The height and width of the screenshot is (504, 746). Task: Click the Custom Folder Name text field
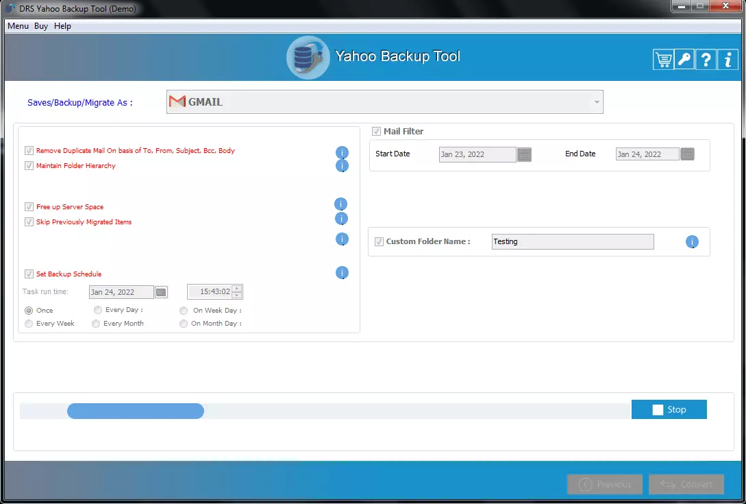tap(573, 241)
